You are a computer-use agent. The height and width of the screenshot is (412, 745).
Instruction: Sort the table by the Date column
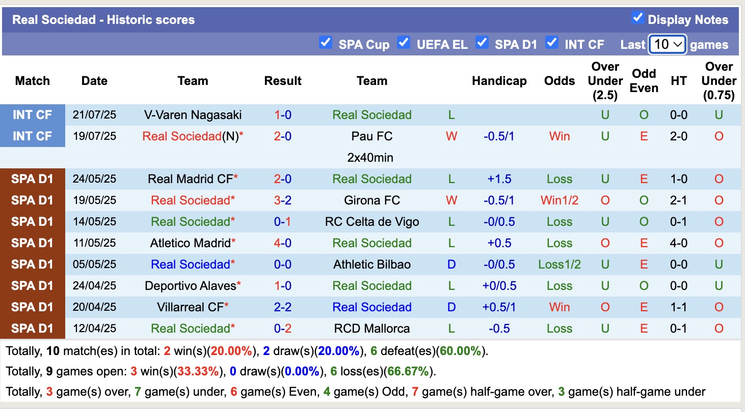click(x=94, y=80)
